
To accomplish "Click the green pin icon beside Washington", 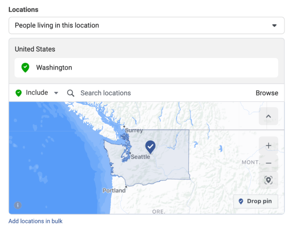I will [x=25, y=67].
